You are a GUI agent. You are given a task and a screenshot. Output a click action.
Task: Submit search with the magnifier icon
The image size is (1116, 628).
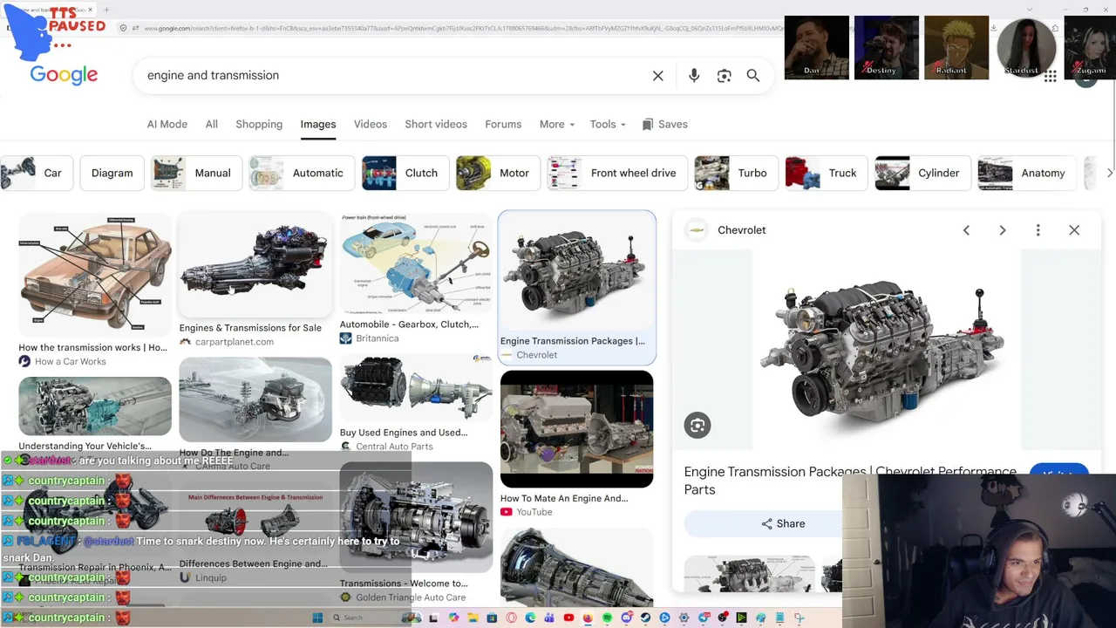click(753, 76)
